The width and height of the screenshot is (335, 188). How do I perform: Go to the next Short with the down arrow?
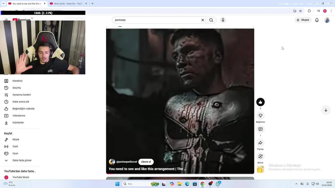326,110
